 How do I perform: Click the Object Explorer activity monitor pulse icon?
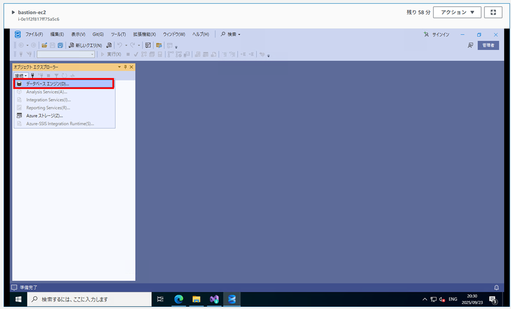[x=72, y=76]
